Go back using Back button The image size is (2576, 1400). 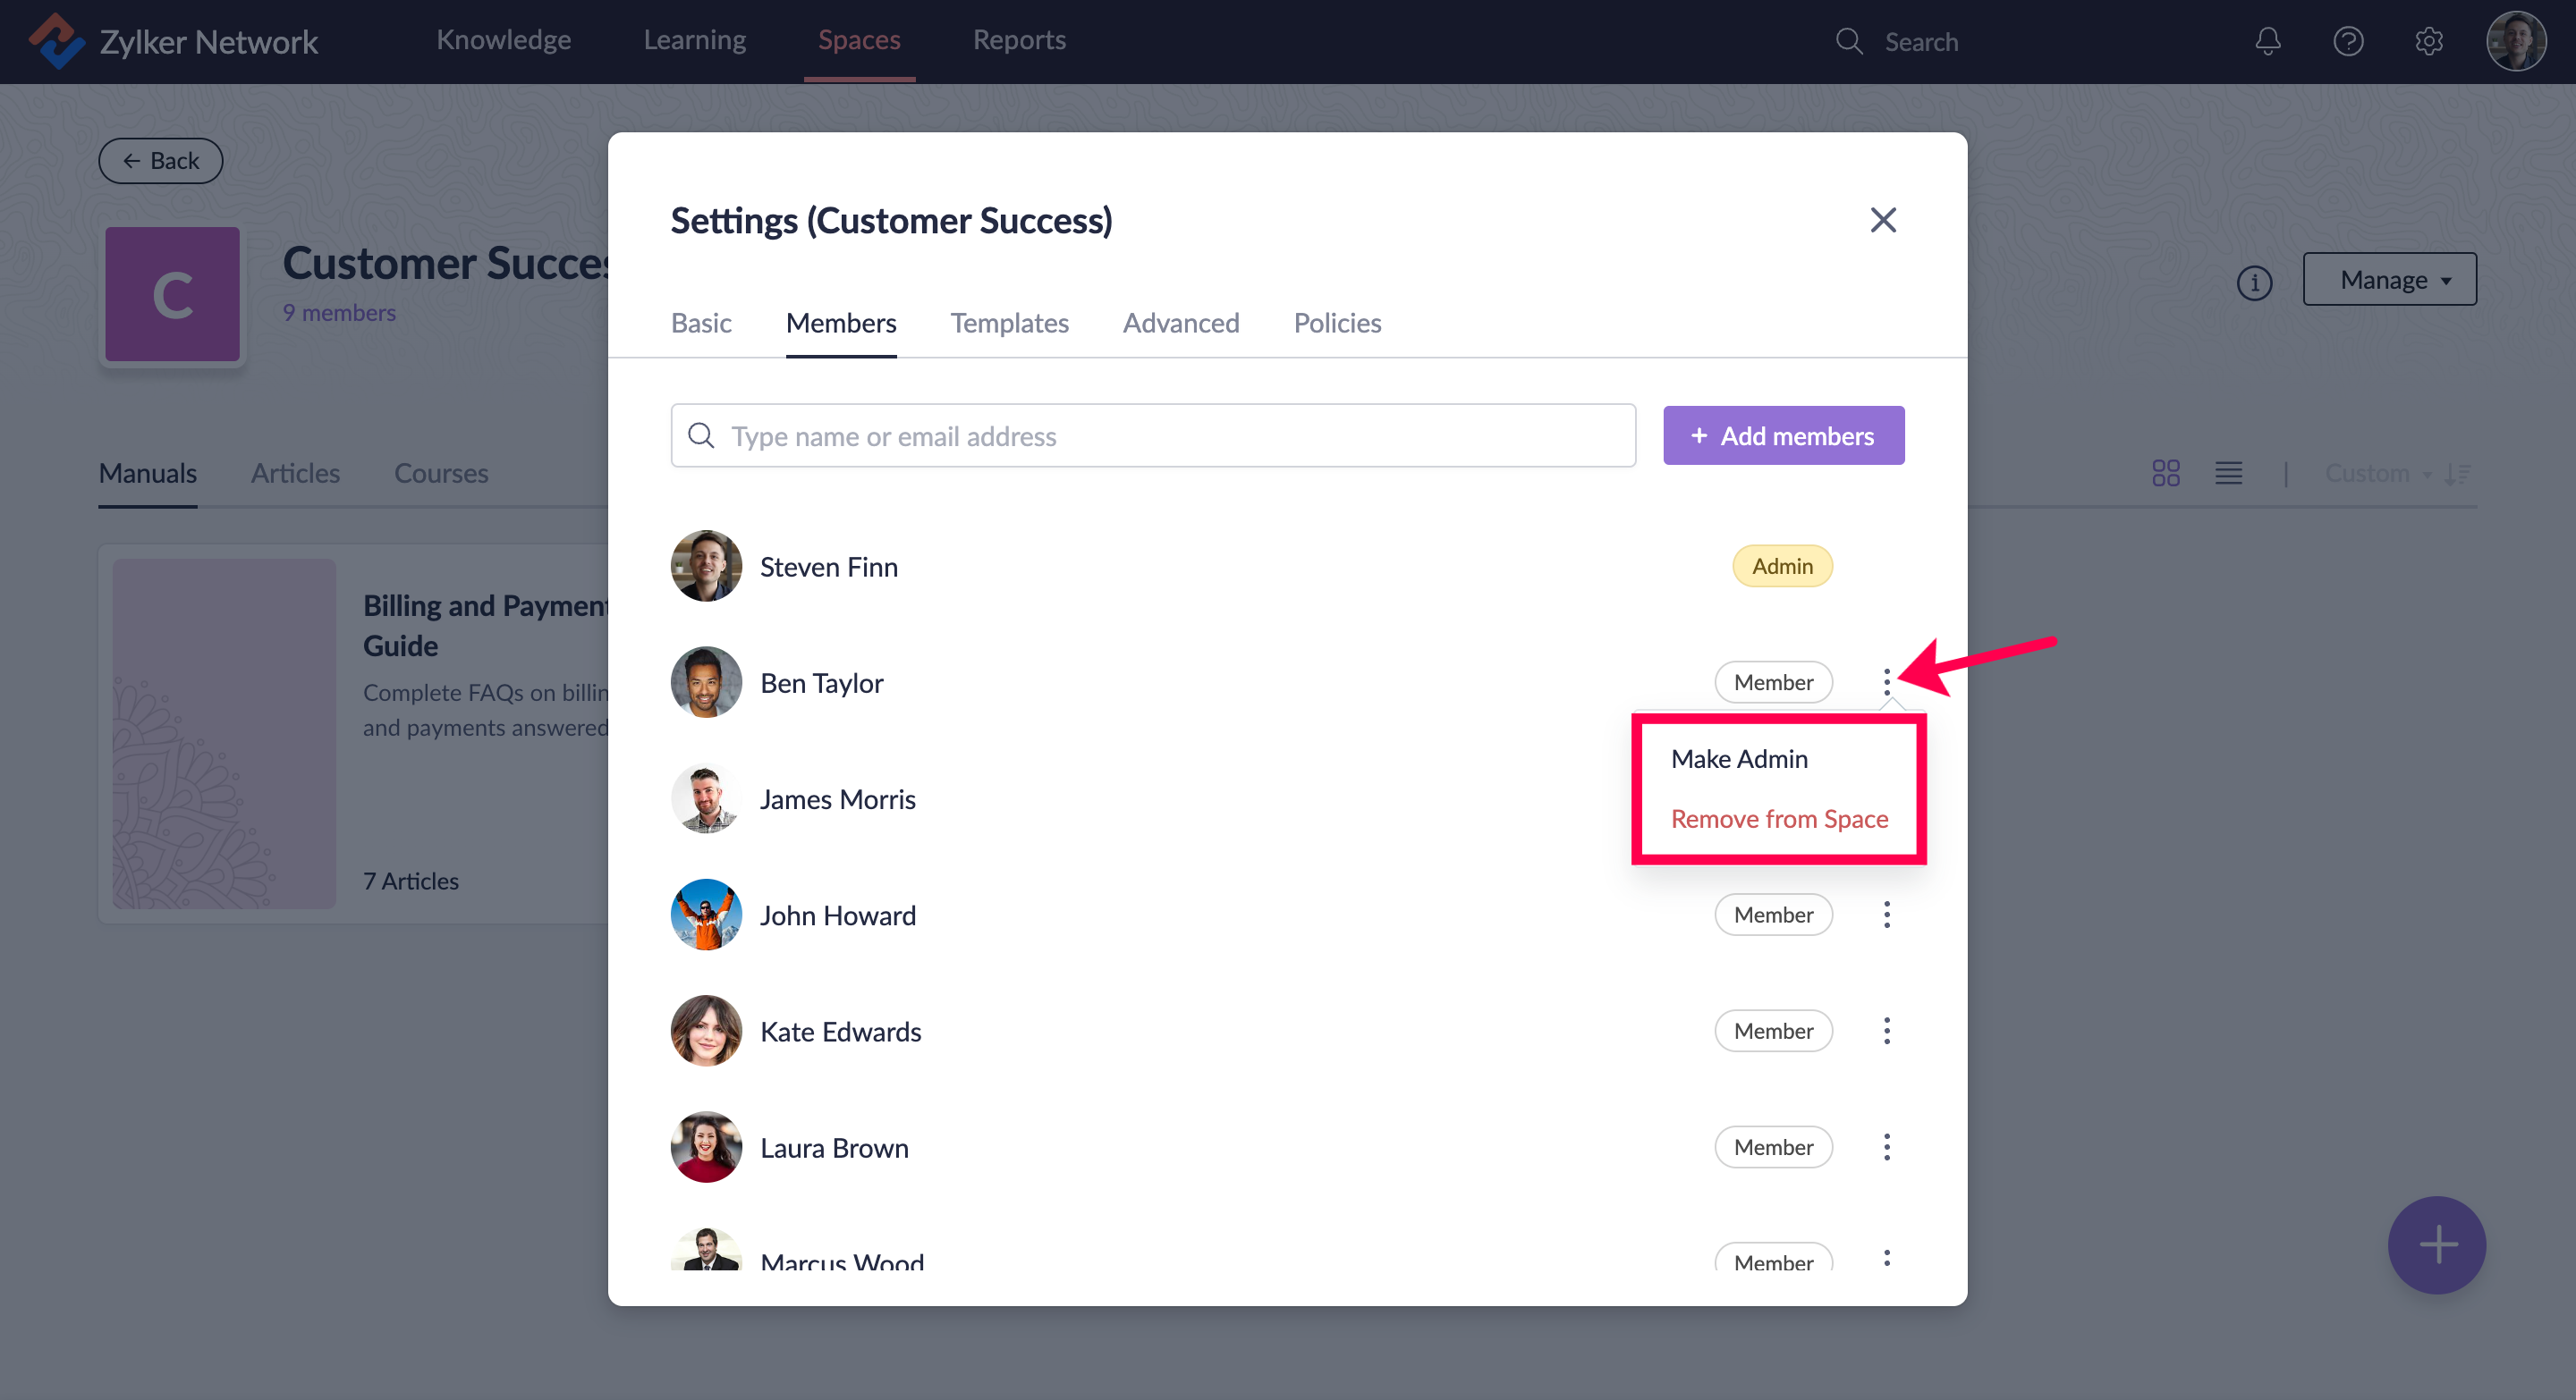160,161
